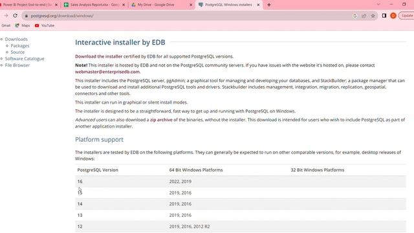Image resolution: width=414 pixels, height=233 pixels.
Task: Click the Download the installer link
Action: 99,56
